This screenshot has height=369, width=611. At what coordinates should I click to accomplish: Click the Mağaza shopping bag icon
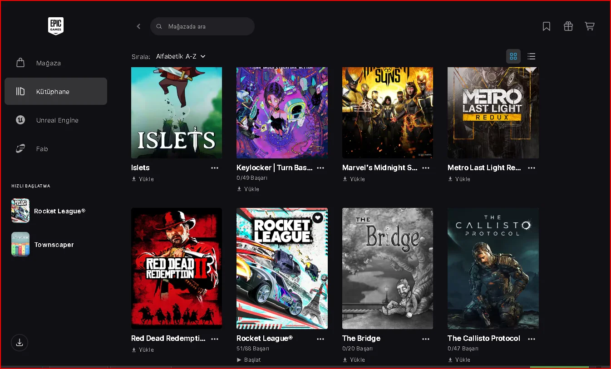20,63
